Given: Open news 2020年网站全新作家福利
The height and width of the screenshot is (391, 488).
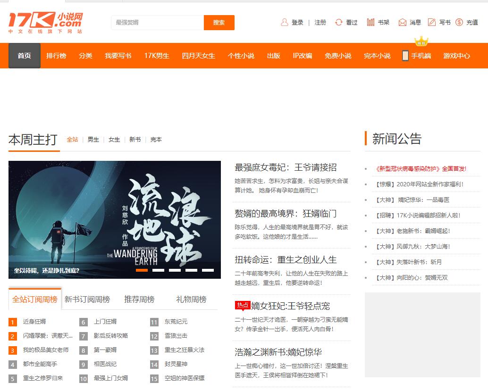Looking at the screenshot, I should (x=420, y=184).
